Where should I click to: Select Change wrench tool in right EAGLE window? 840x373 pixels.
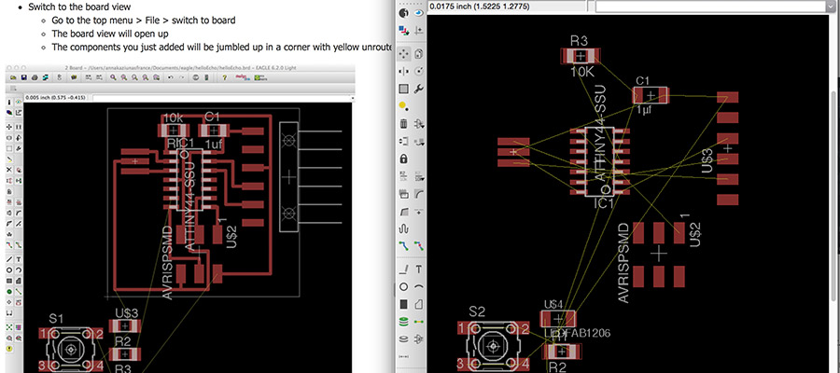pyautogui.click(x=419, y=89)
